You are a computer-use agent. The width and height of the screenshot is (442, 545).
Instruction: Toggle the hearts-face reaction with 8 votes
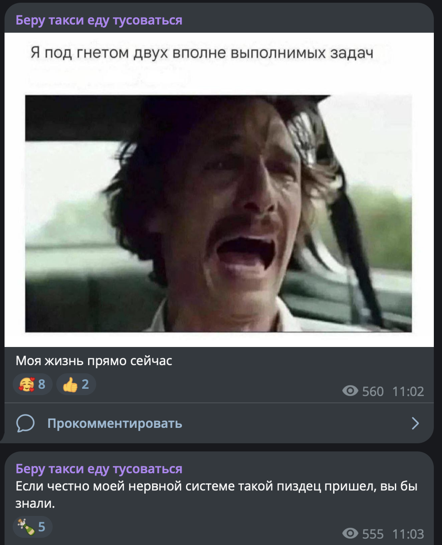tap(32, 385)
